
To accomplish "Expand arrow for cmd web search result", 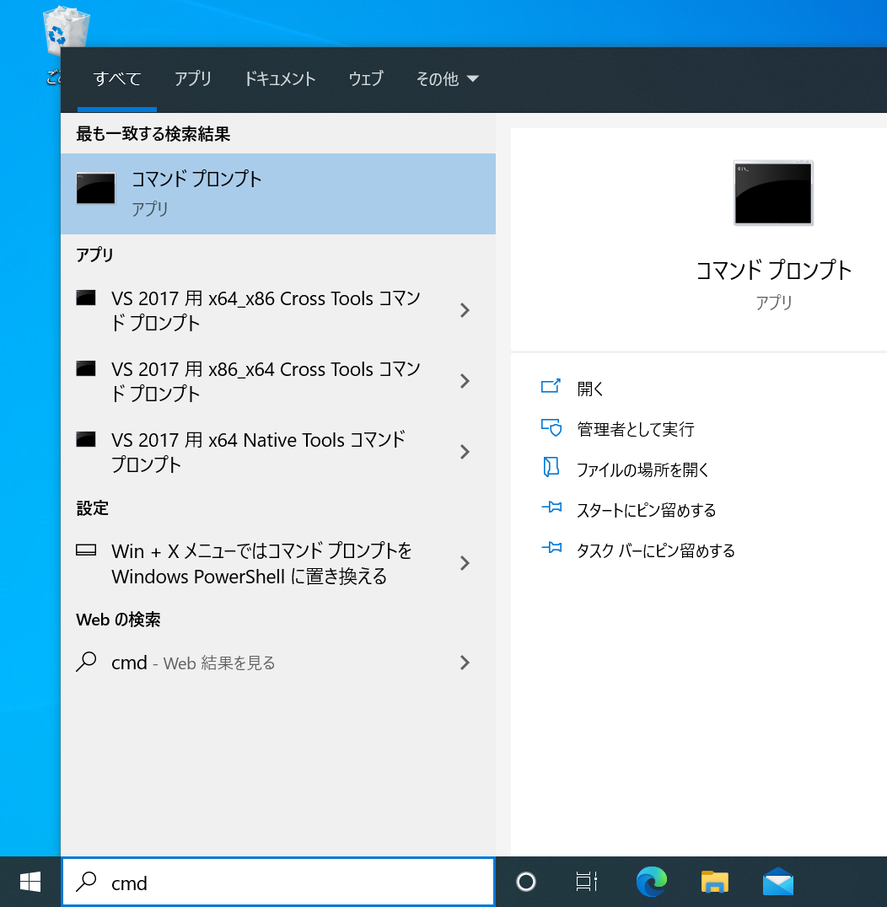I will pos(465,663).
